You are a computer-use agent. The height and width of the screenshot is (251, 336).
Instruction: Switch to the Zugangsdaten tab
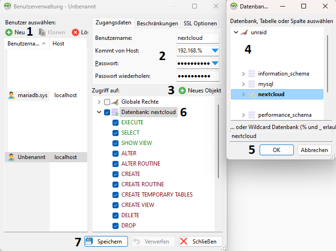coord(113,23)
